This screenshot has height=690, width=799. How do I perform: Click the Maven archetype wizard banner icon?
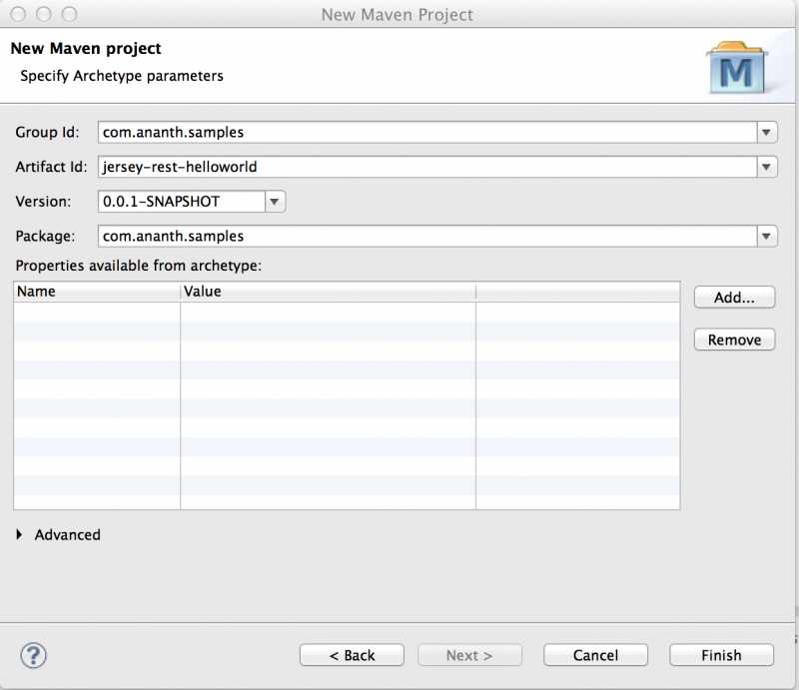click(x=736, y=66)
